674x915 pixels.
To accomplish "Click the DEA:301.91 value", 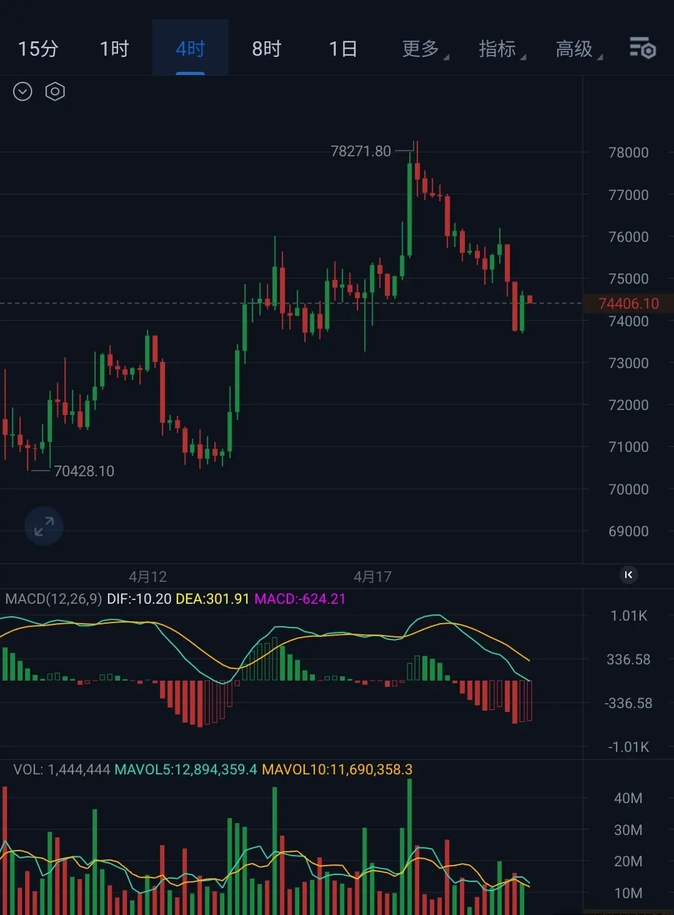I will coord(212,599).
